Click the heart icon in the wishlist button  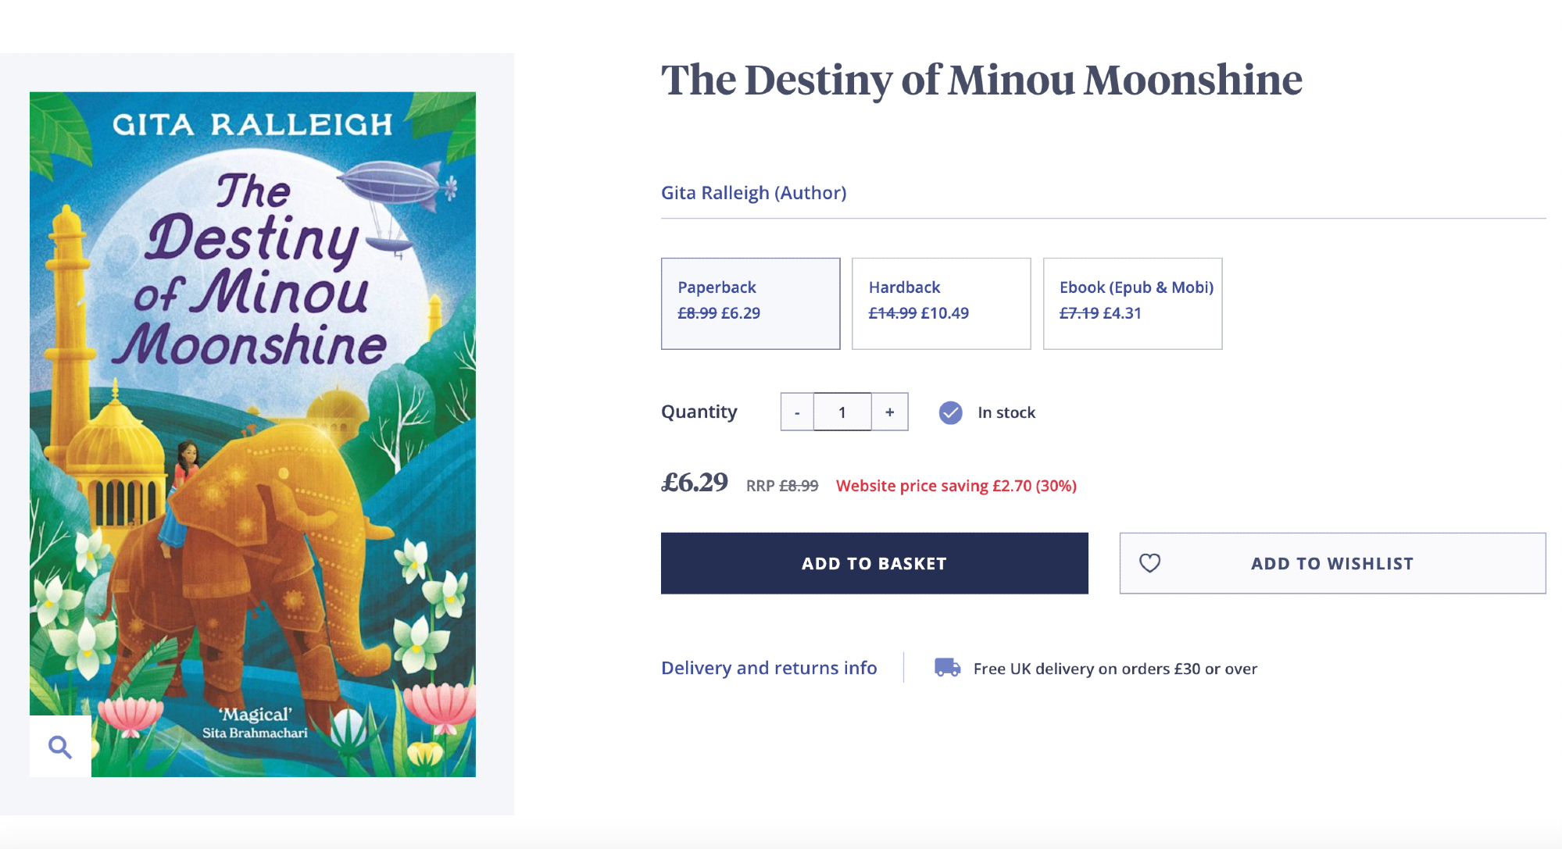(x=1149, y=563)
